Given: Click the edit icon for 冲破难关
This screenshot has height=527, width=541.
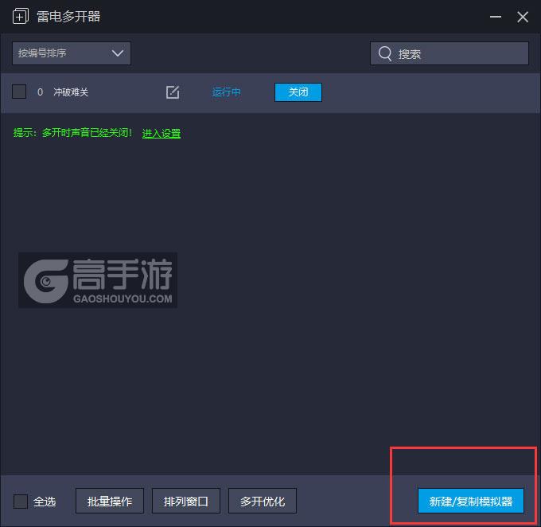Looking at the screenshot, I should pos(173,92).
